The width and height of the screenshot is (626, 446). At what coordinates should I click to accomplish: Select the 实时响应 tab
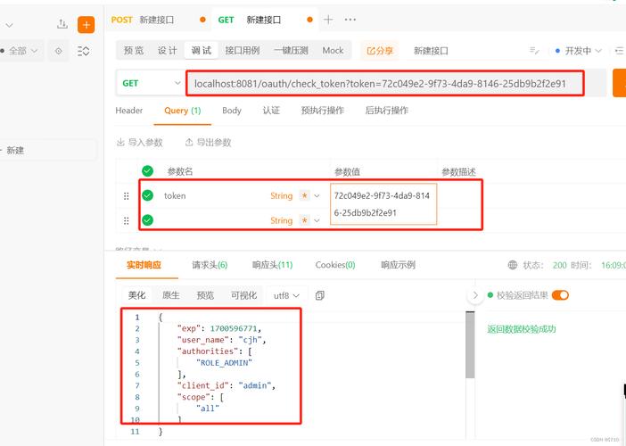tap(144, 265)
